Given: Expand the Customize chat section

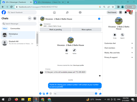Looking at the screenshot, I should 119,43.
